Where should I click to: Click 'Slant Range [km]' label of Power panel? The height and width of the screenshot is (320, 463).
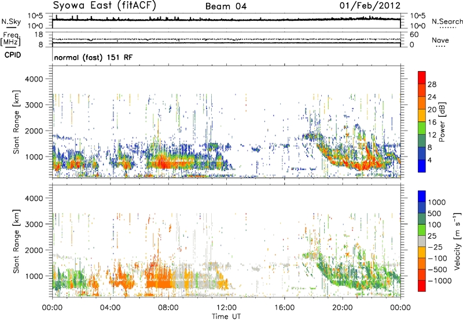point(16,122)
